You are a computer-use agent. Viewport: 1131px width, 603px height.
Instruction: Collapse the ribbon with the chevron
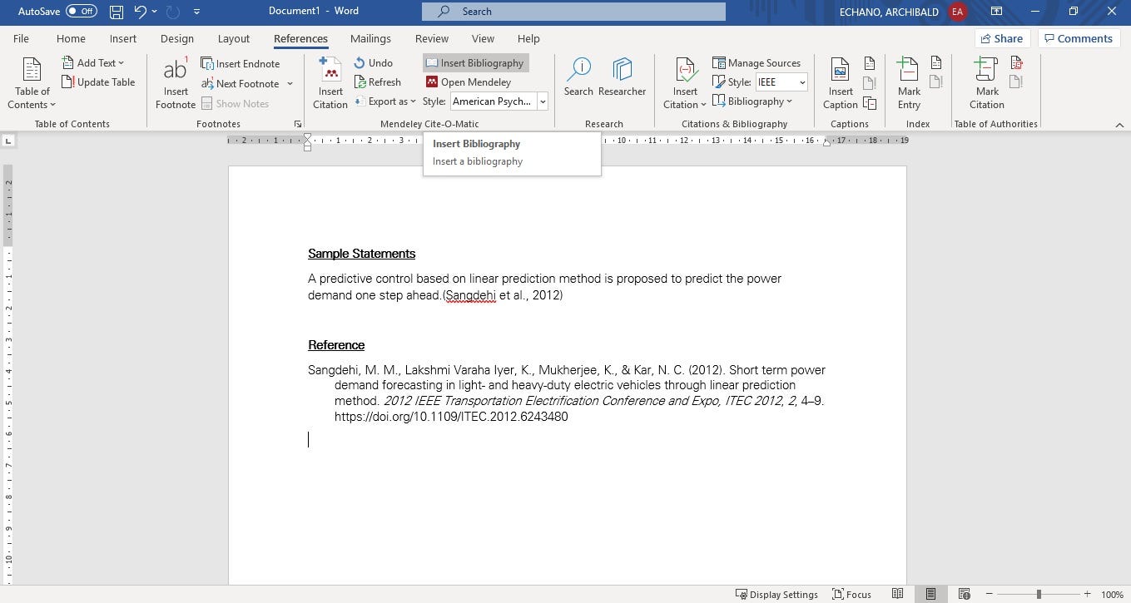coord(1119,125)
